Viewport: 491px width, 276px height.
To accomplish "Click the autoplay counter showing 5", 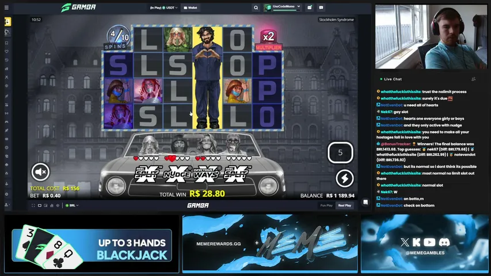I will pos(340,152).
